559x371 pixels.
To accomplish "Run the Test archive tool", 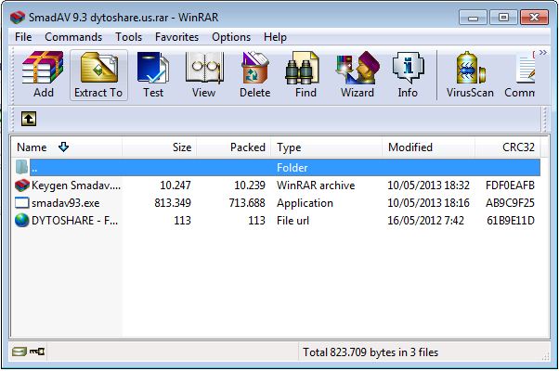I will click(153, 75).
